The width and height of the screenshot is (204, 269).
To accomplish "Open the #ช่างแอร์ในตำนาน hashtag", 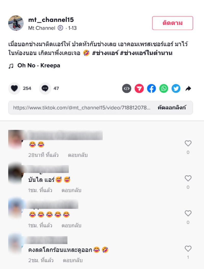I will pos(146,53).
